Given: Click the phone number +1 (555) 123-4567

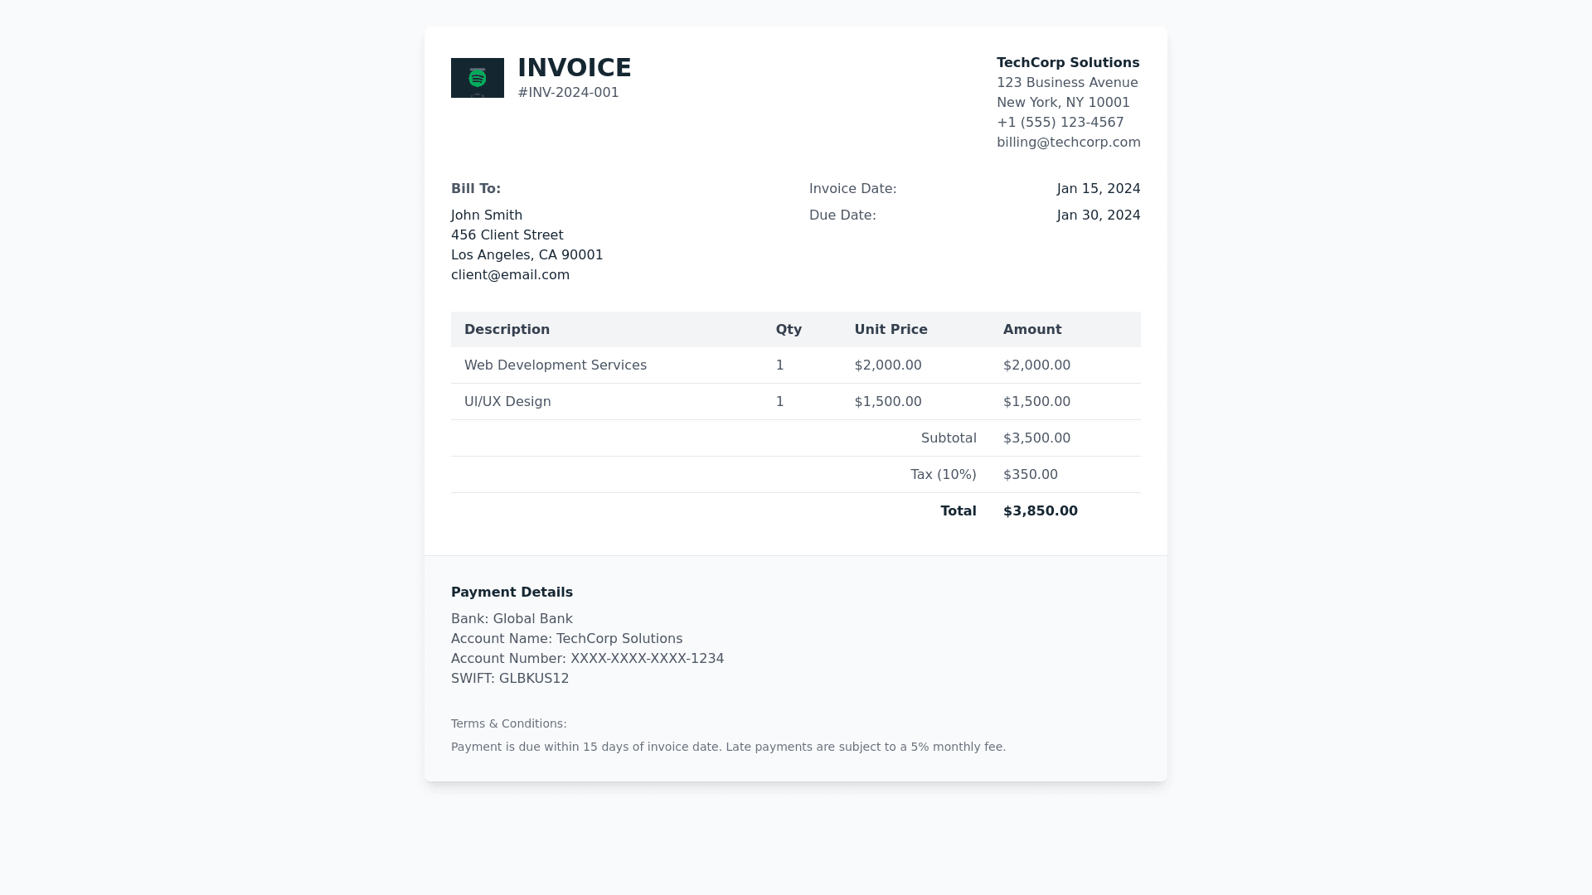Looking at the screenshot, I should [1060, 123].
